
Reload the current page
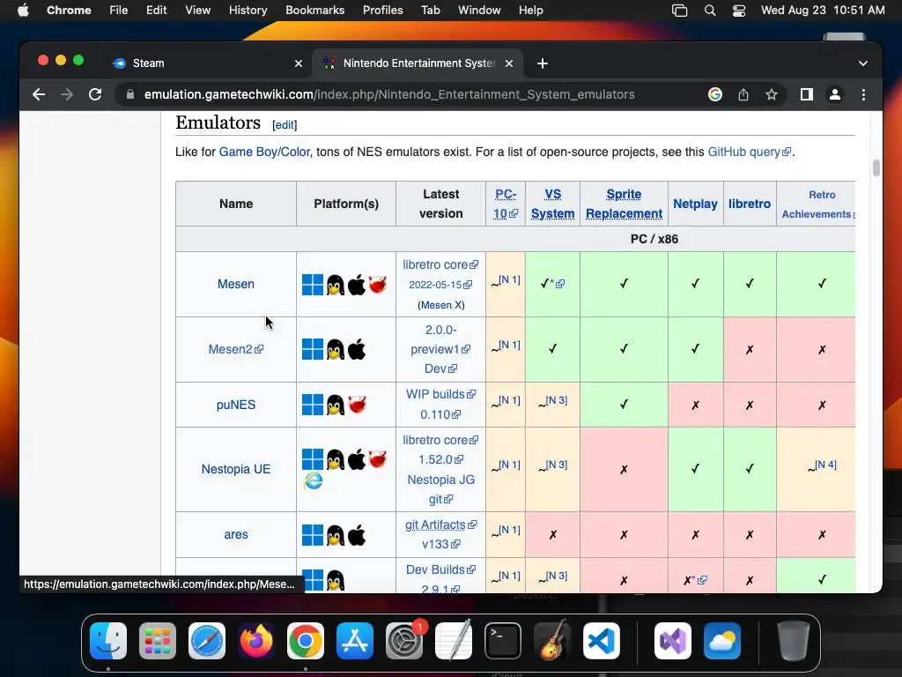pos(95,94)
